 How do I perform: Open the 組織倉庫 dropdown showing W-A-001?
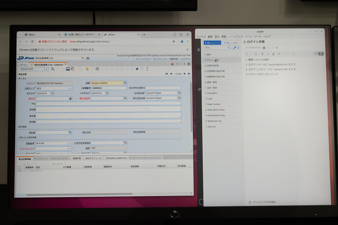tap(70, 143)
